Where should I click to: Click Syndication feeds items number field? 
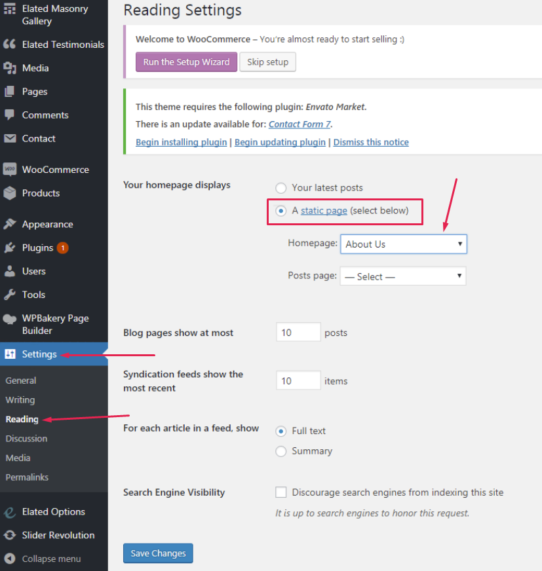[x=298, y=380]
